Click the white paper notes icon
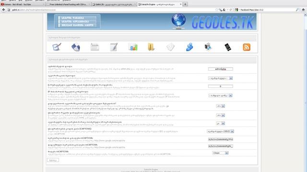307x172 pixels. point(170,47)
